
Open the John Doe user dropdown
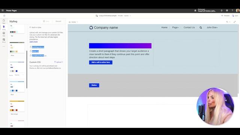coord(212,27)
